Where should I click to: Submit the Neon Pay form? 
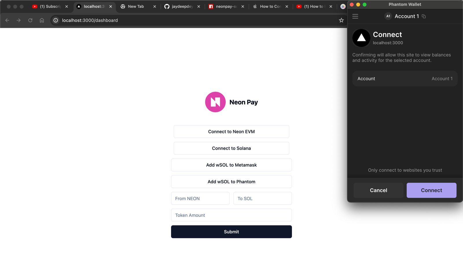pos(231,232)
